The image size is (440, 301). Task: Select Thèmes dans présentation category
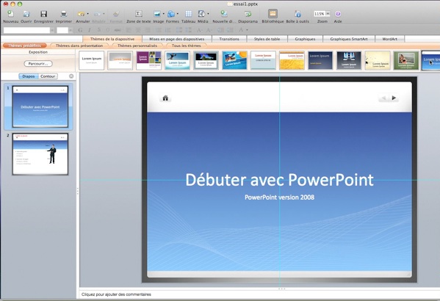(x=79, y=46)
